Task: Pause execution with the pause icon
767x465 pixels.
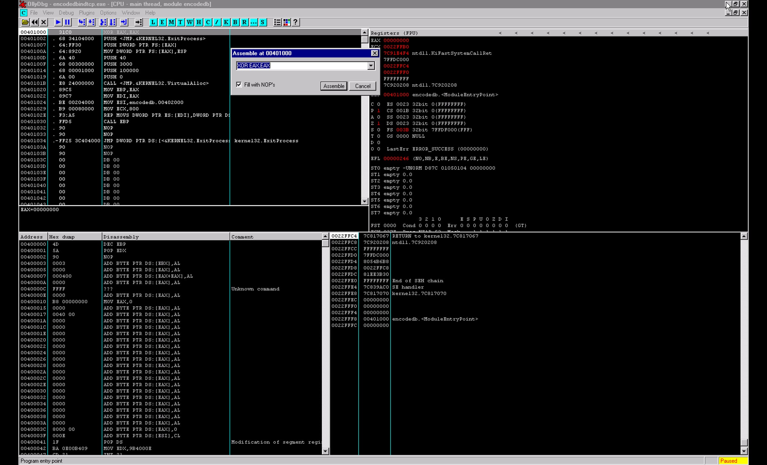Action: pos(67,22)
